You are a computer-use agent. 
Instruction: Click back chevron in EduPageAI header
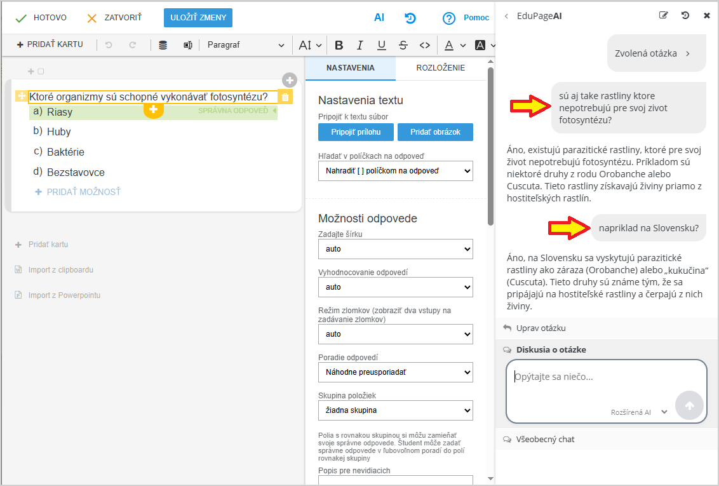pyautogui.click(x=506, y=16)
